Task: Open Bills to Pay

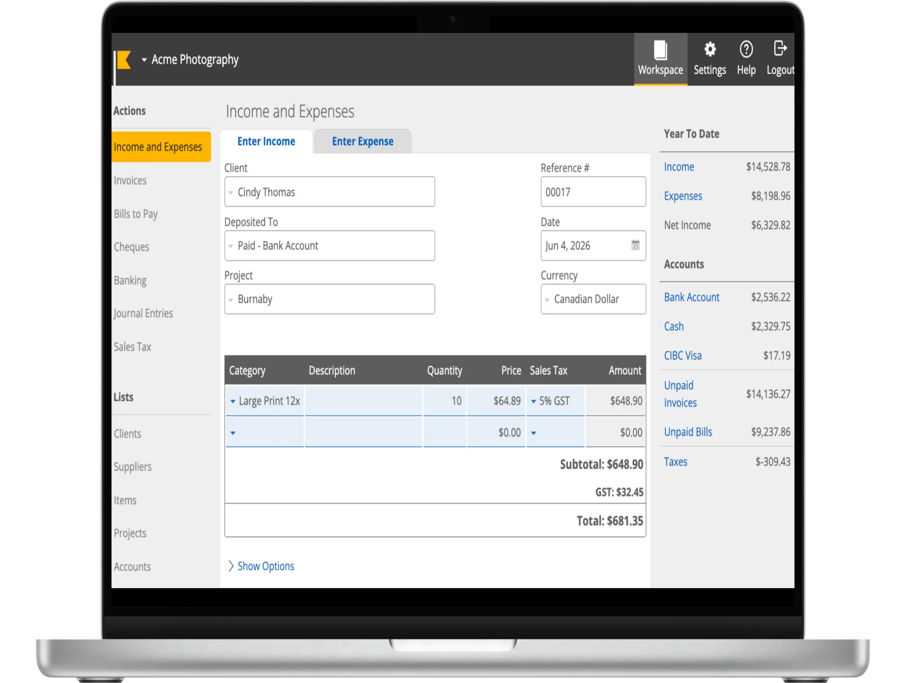Action: point(136,214)
